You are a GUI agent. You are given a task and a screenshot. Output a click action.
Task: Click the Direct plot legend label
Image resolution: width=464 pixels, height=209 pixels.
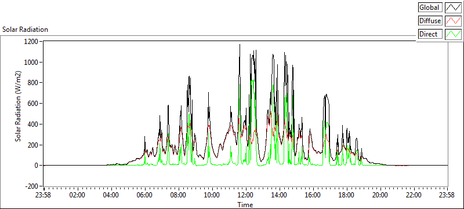pyautogui.click(x=430, y=34)
